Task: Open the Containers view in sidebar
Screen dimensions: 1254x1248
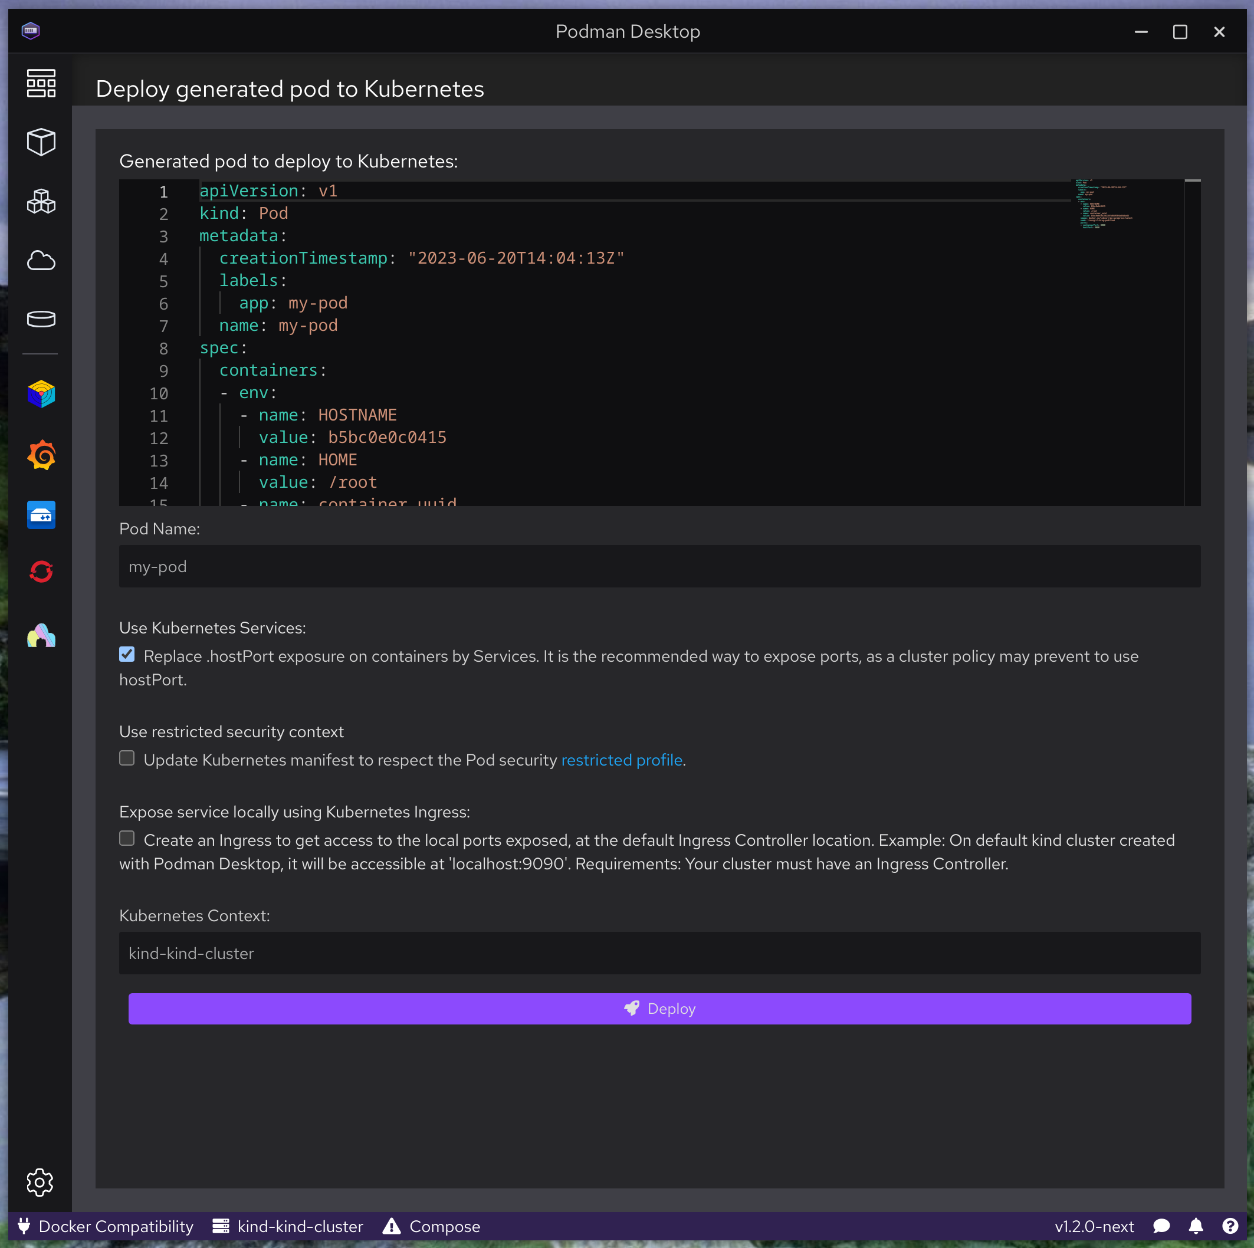Action: 41,142
